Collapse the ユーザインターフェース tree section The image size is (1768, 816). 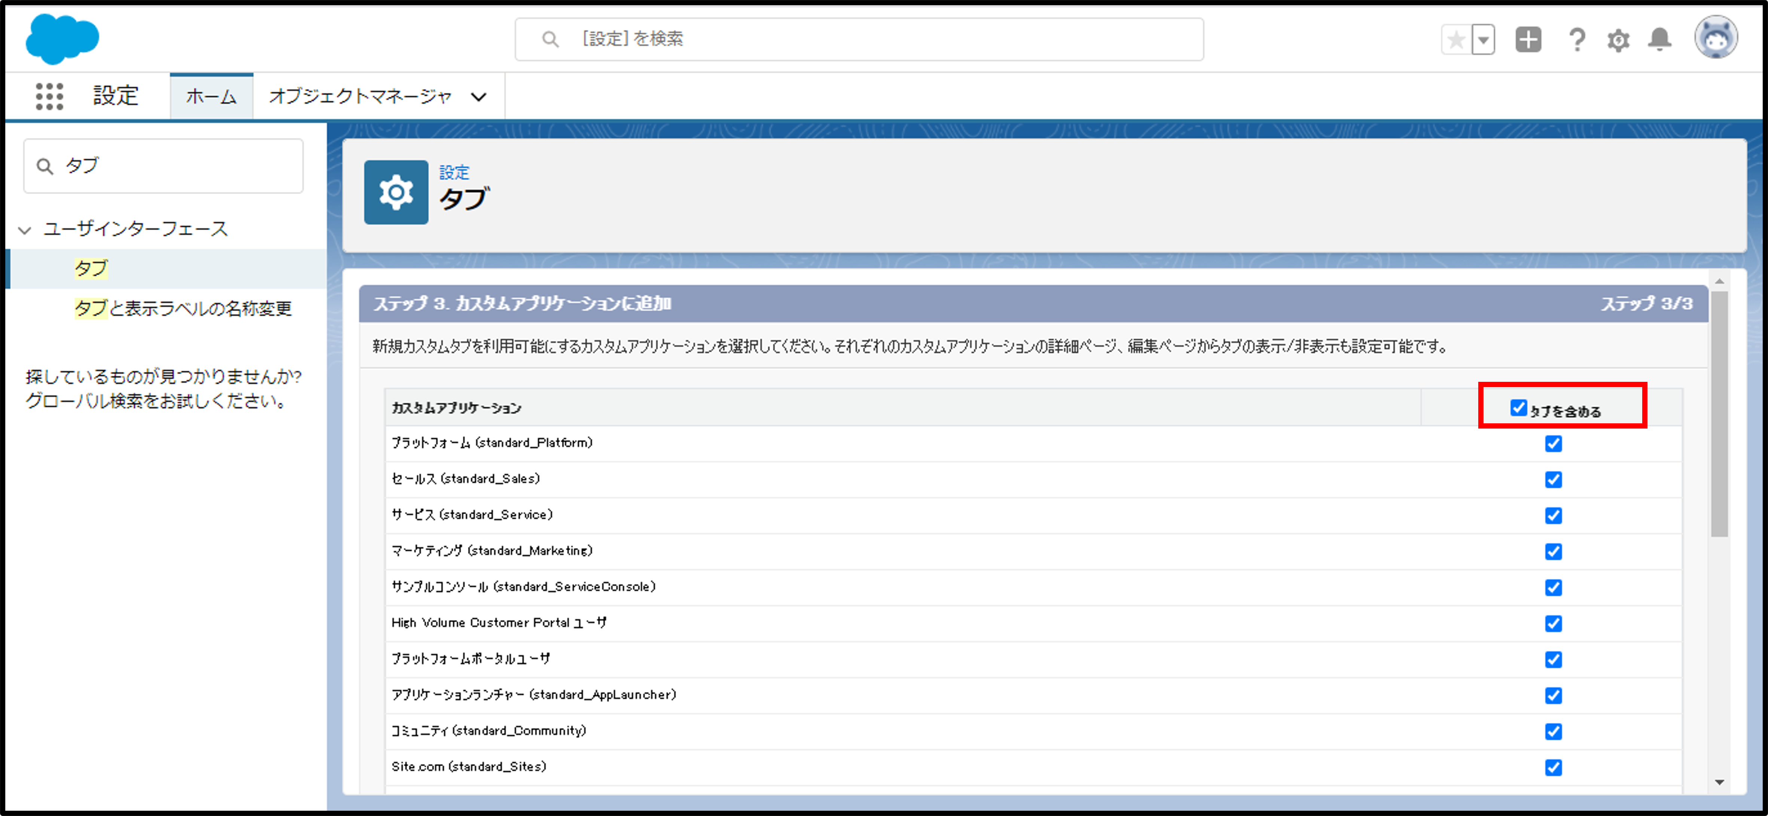click(25, 230)
